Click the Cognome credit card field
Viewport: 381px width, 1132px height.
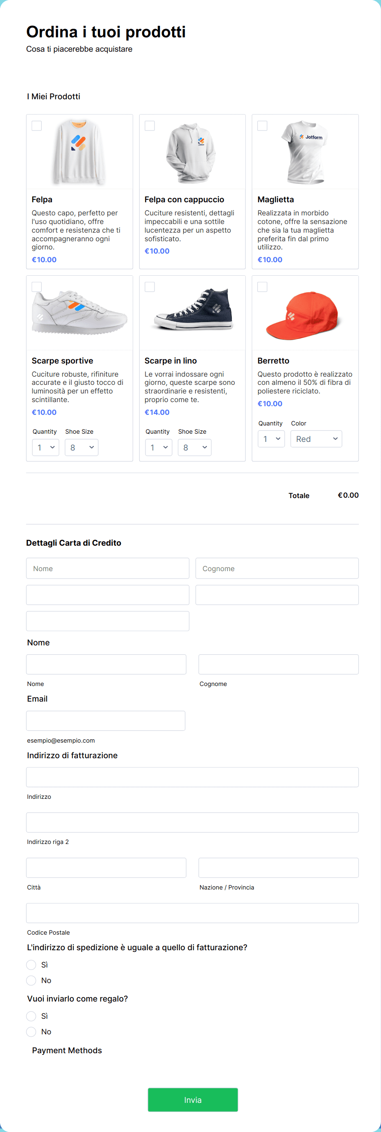tap(277, 568)
